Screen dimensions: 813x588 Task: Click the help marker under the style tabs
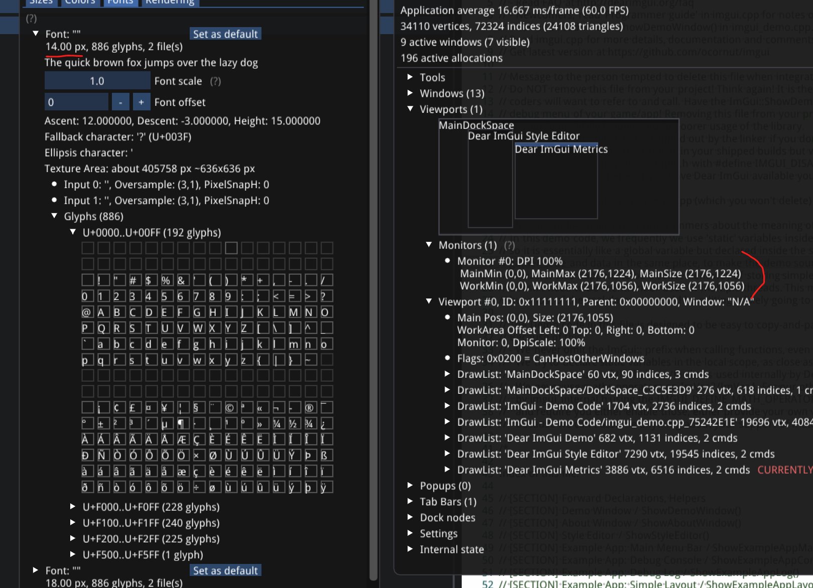[x=31, y=19]
